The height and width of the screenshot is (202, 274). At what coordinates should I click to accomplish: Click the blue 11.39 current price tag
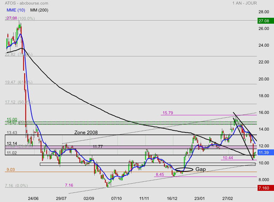point(266,153)
